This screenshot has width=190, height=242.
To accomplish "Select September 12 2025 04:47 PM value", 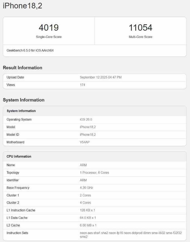I will tap(101, 77).
